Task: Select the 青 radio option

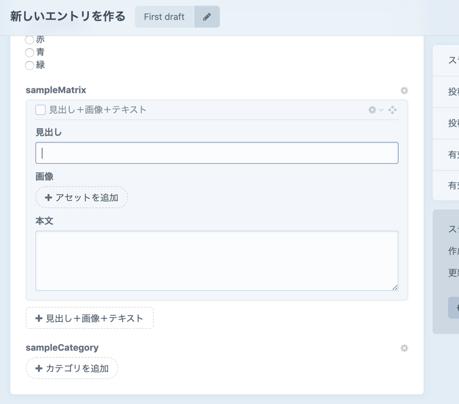Action: 30,52
